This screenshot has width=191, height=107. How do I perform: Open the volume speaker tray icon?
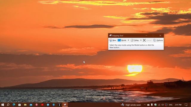click(163, 105)
